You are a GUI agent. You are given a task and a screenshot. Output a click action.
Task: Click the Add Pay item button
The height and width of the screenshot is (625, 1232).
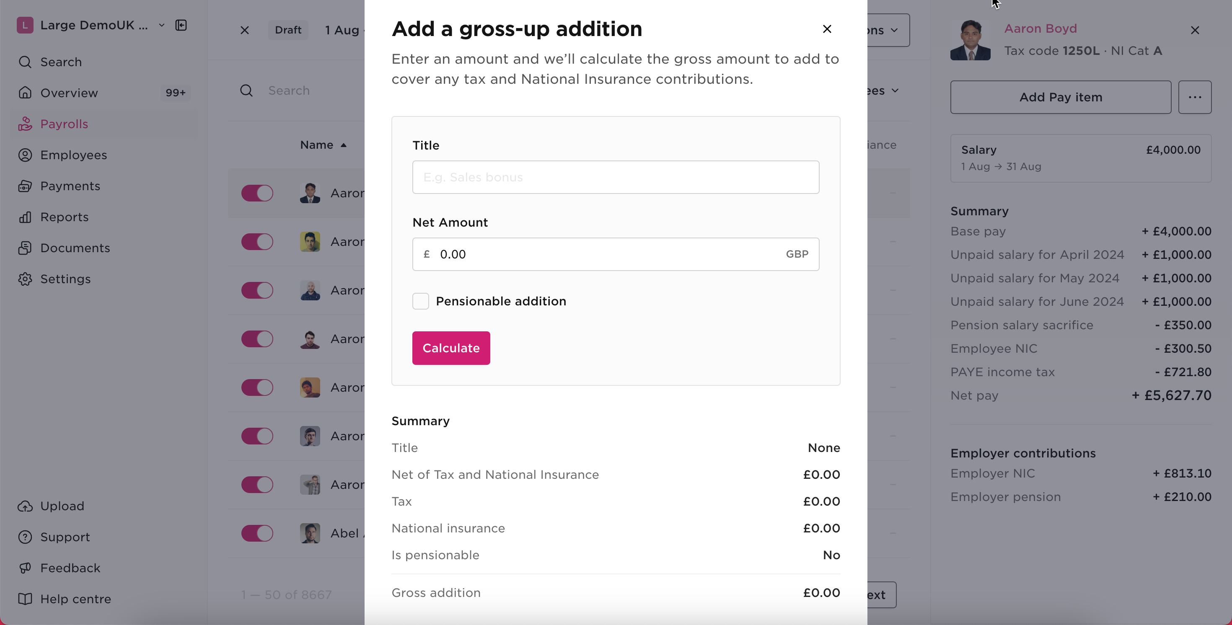tap(1060, 97)
